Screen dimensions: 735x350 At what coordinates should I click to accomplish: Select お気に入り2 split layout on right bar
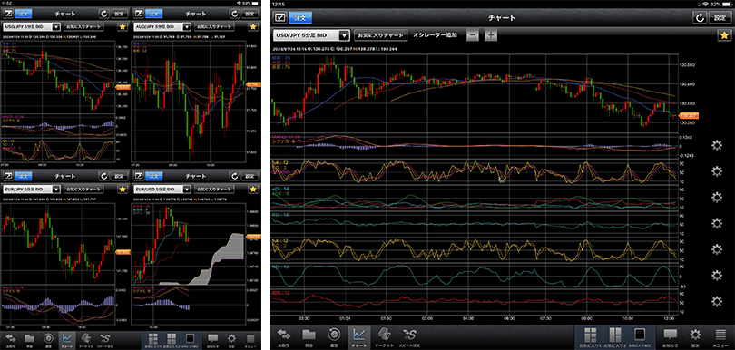pyautogui.click(x=616, y=337)
